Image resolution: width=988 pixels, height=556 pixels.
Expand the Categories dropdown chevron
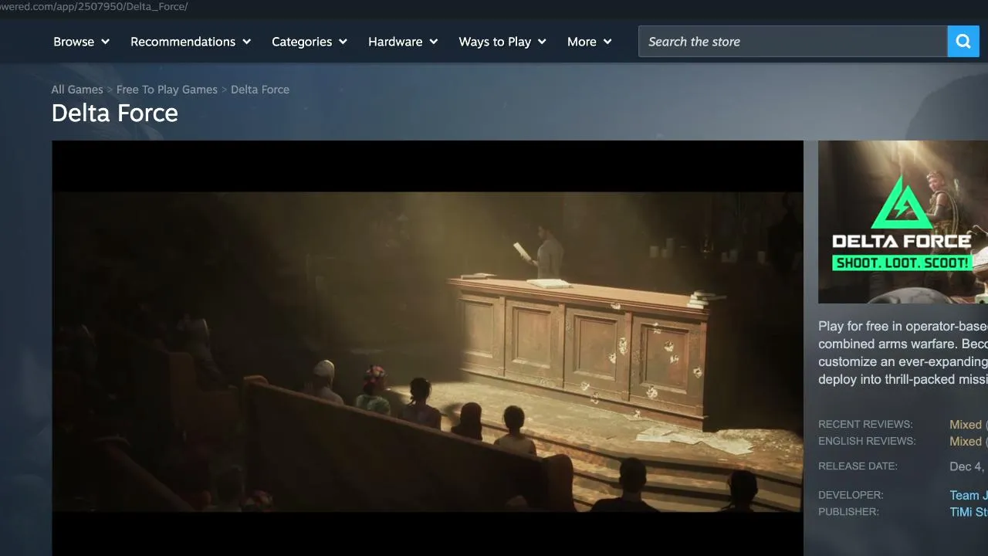343,42
